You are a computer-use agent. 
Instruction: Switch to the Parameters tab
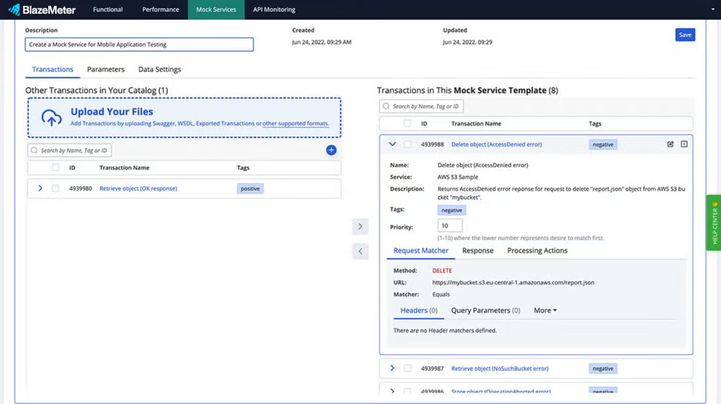(106, 69)
